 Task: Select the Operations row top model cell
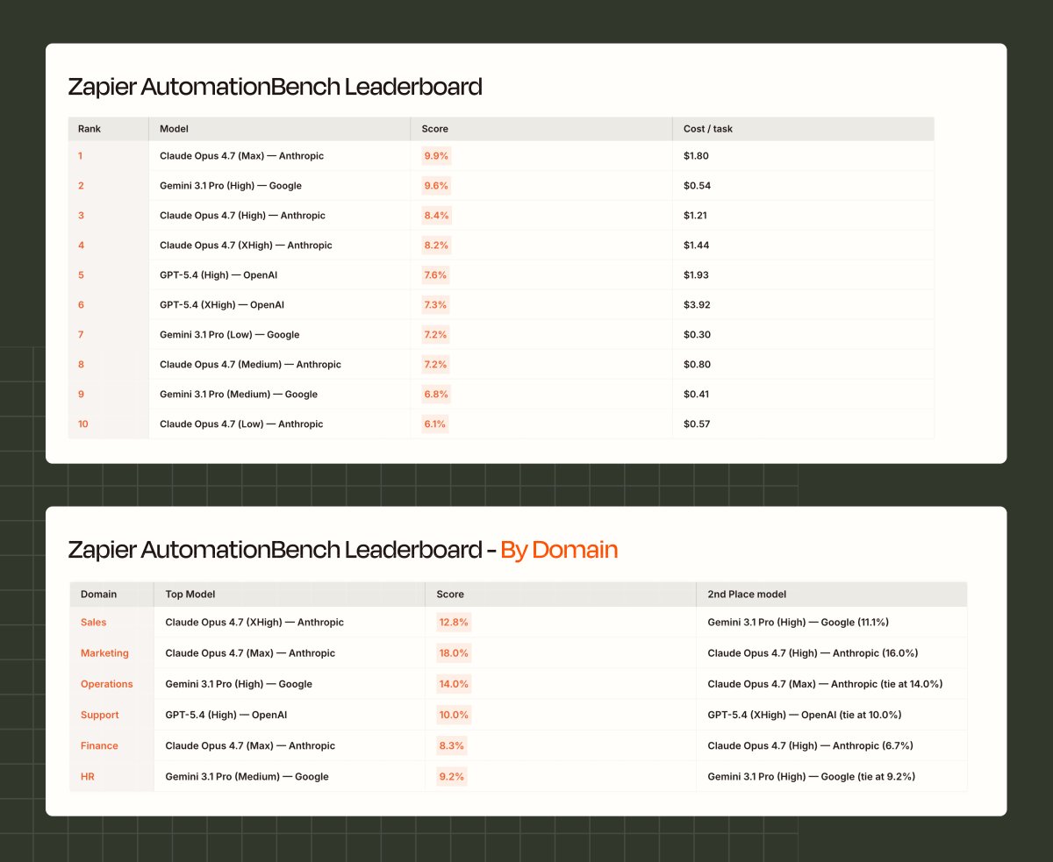pos(290,684)
